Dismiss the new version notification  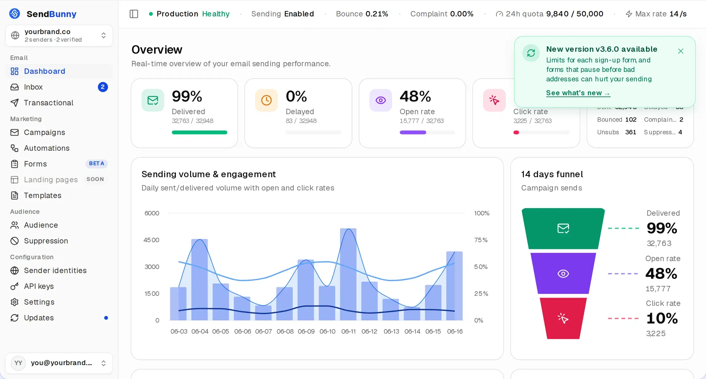681,51
